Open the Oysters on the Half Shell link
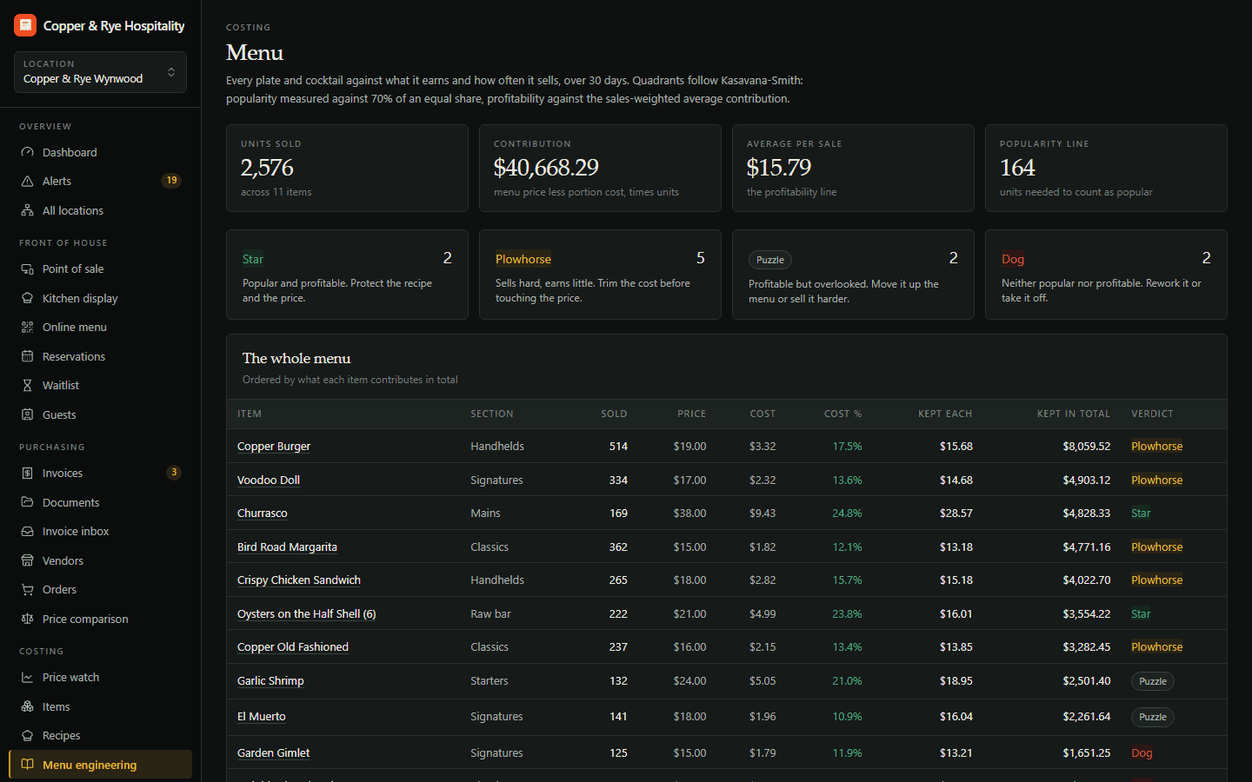The image size is (1252, 782). click(306, 613)
